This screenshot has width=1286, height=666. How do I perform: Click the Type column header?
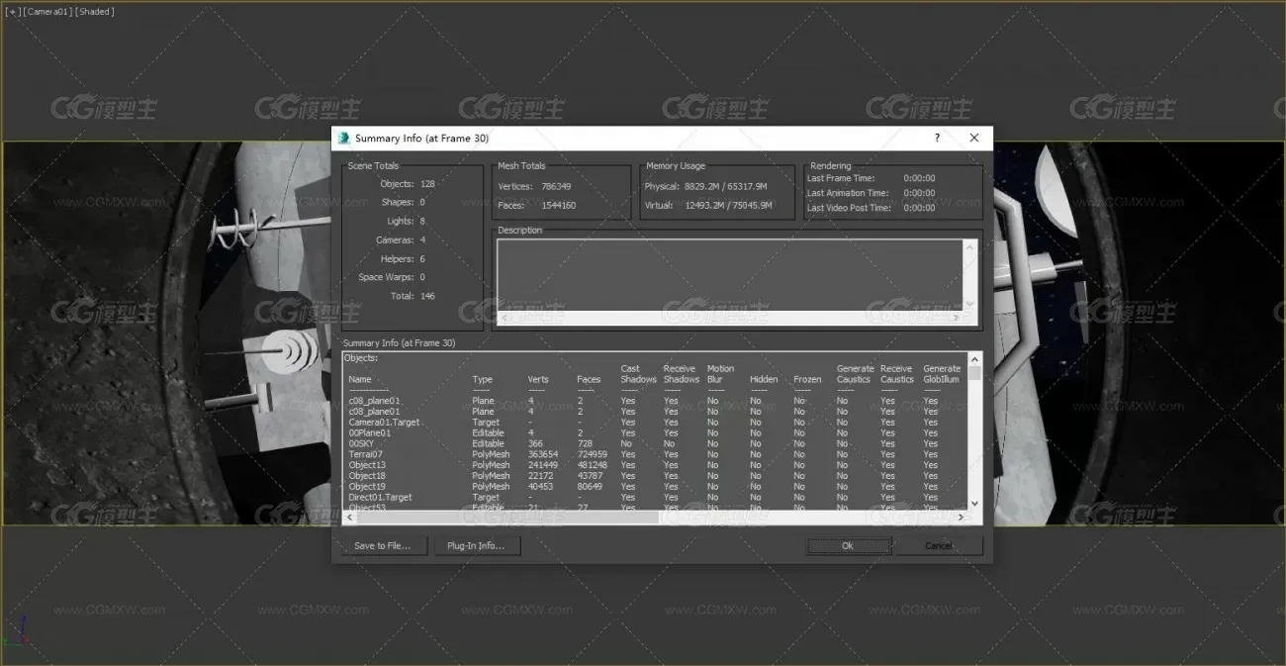point(482,379)
